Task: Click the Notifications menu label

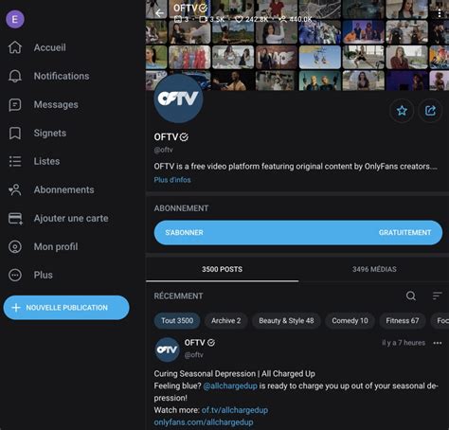Action: [x=62, y=76]
